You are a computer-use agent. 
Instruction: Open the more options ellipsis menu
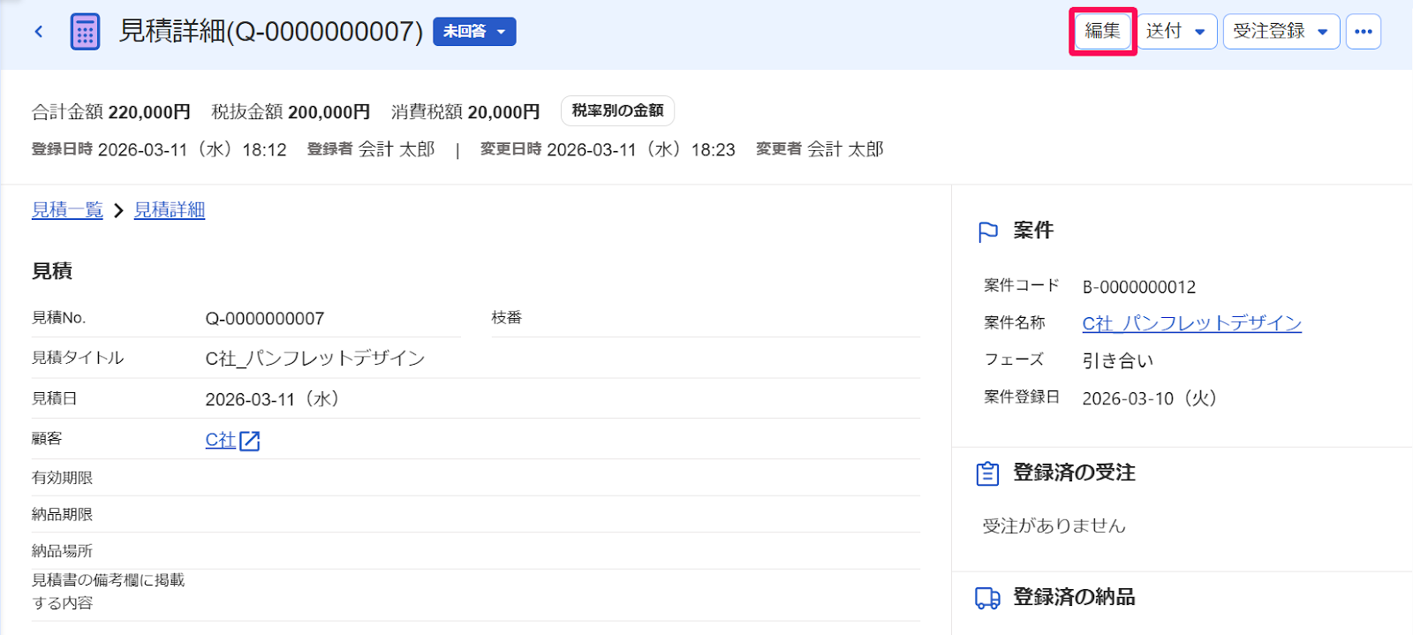pos(1364,31)
